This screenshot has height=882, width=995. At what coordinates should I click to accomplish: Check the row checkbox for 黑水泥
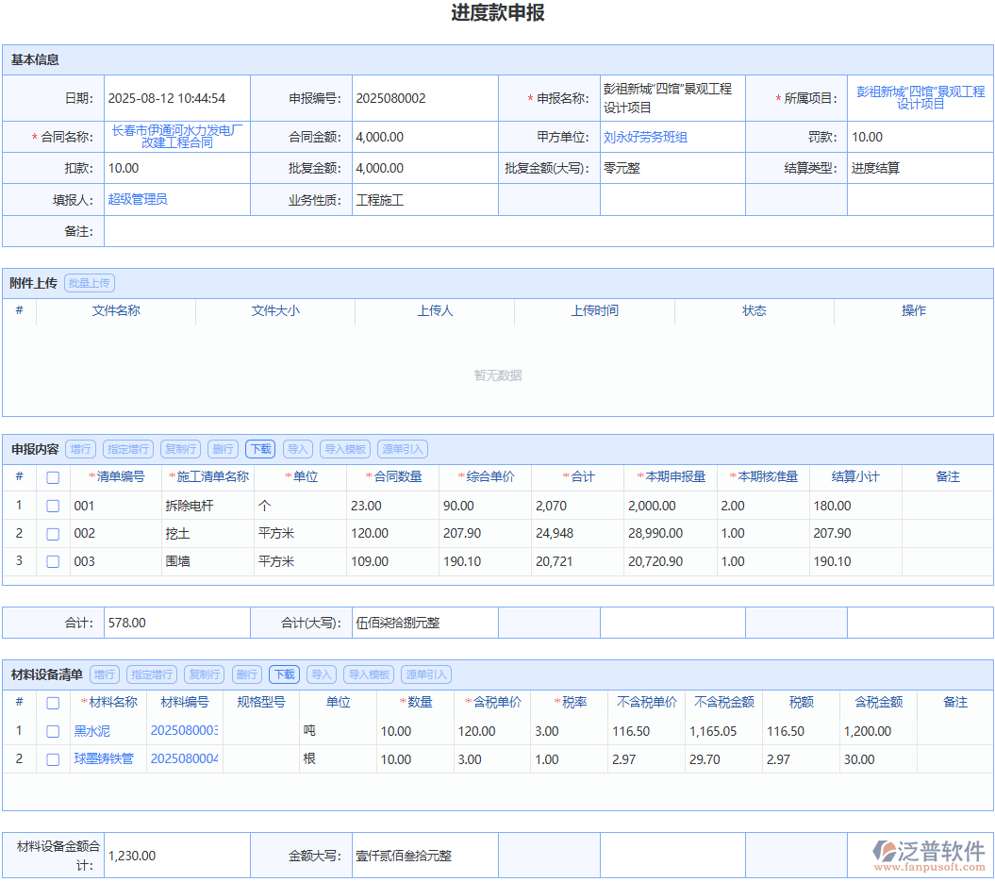click(52, 730)
